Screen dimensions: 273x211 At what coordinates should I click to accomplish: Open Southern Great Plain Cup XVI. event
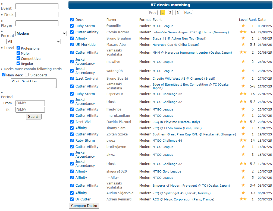194,134
